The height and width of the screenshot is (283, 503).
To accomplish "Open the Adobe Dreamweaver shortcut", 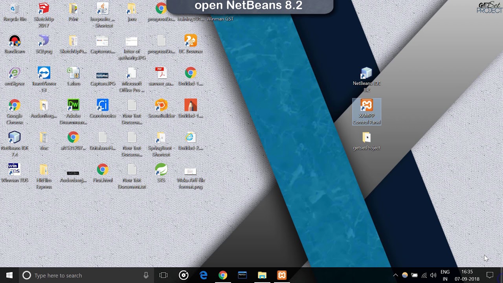I will (73, 112).
